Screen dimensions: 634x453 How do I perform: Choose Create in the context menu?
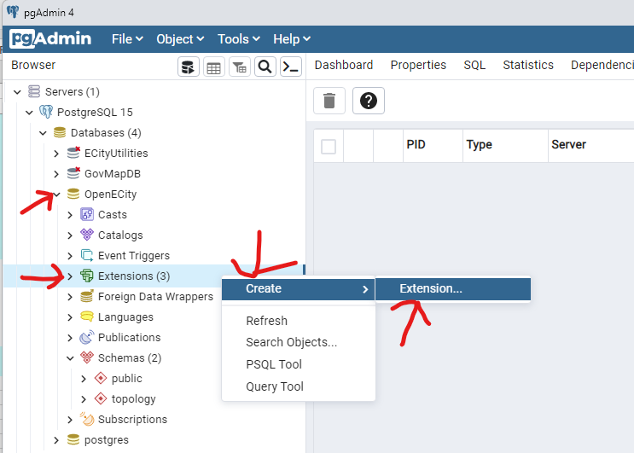(299, 289)
